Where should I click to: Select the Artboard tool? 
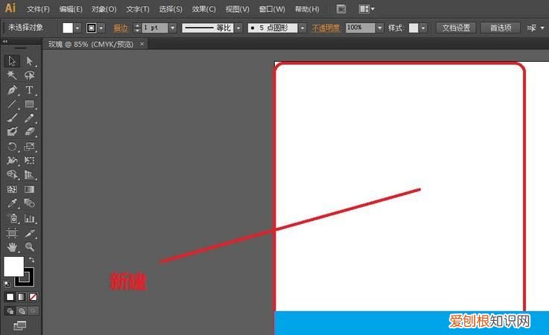coord(12,233)
